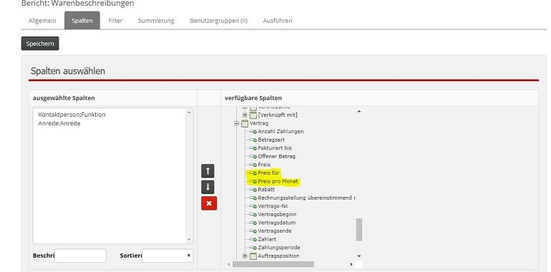
Task: Click the tree vertical scrollbar thumb
Action: tap(359, 230)
